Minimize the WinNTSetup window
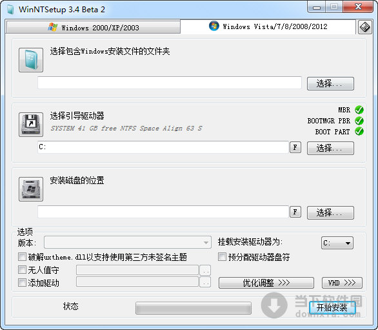 (x=316, y=7)
